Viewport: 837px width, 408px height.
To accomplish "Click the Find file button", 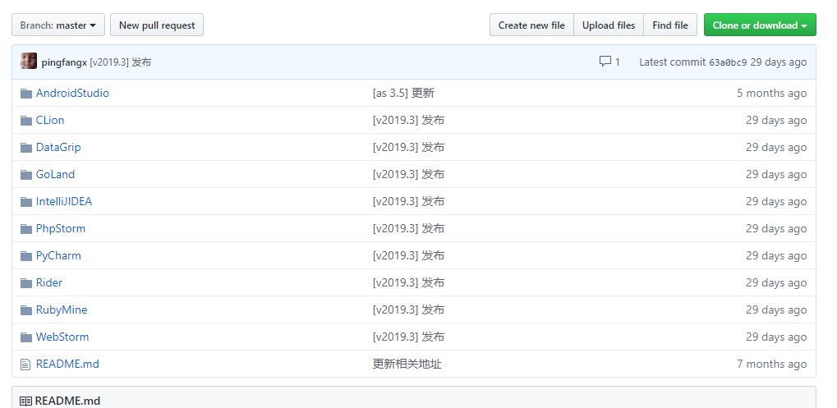I will (670, 25).
